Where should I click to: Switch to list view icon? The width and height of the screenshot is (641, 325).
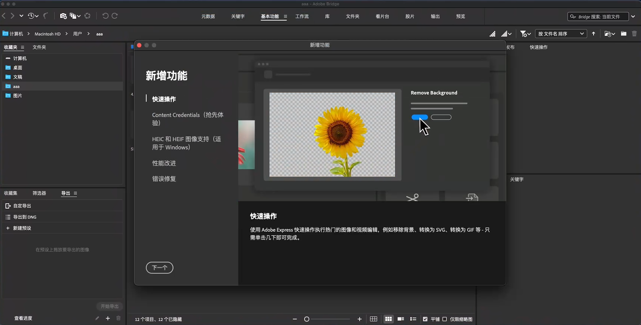tap(413, 319)
